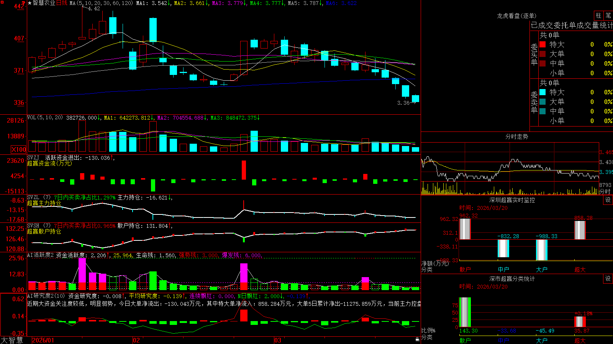Click the 净额(万元) axis label

(435, 263)
